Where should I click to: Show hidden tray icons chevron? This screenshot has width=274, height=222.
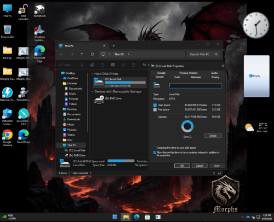click(x=243, y=217)
